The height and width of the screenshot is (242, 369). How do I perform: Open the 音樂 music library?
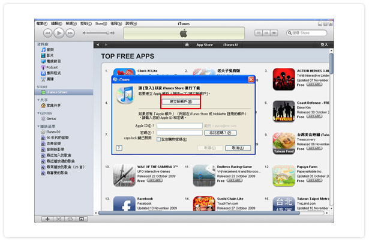[x=47, y=50]
